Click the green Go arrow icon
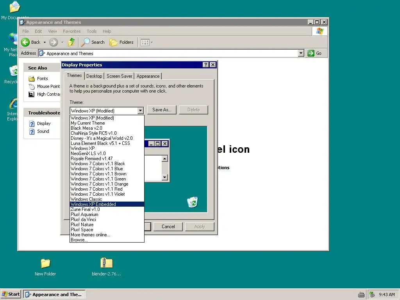The width and height of the screenshot is (400, 300). (311, 53)
